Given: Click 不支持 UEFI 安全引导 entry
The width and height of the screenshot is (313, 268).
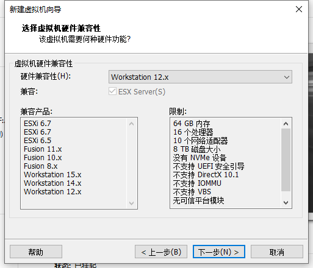Looking at the screenshot, I should [209, 166].
